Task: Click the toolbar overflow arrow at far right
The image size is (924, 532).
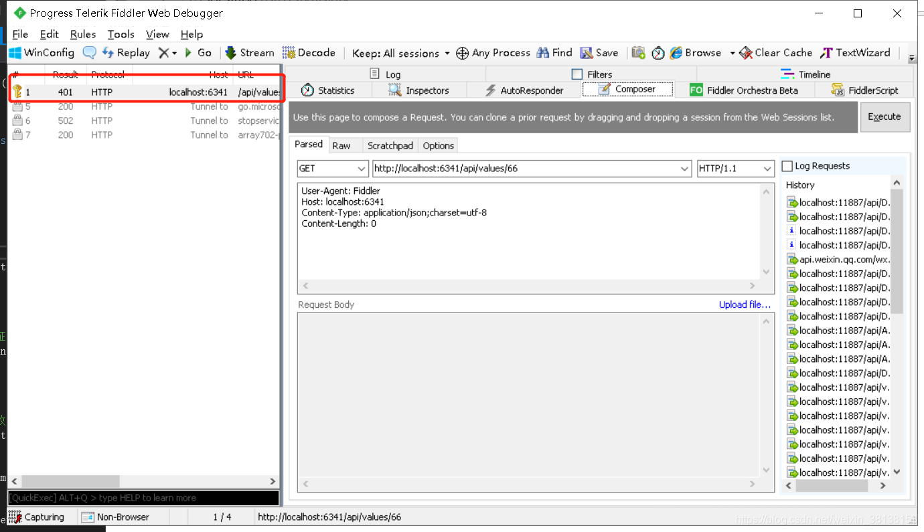Action: (x=911, y=58)
